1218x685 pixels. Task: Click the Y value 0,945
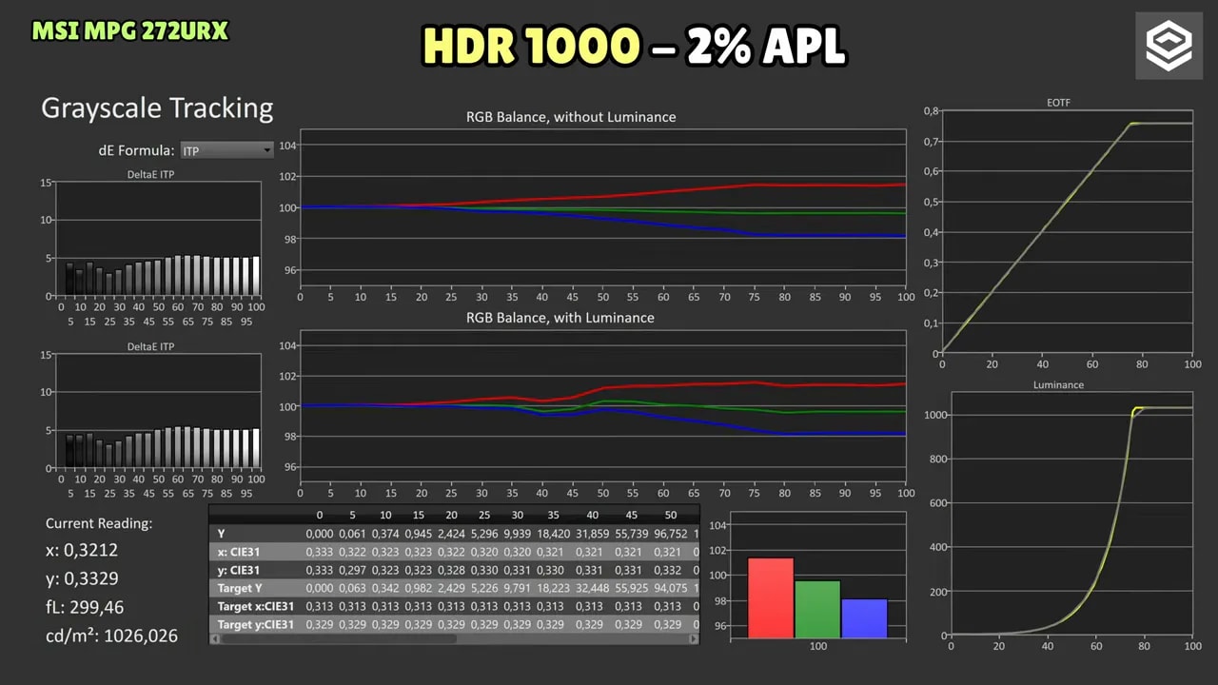[419, 534]
